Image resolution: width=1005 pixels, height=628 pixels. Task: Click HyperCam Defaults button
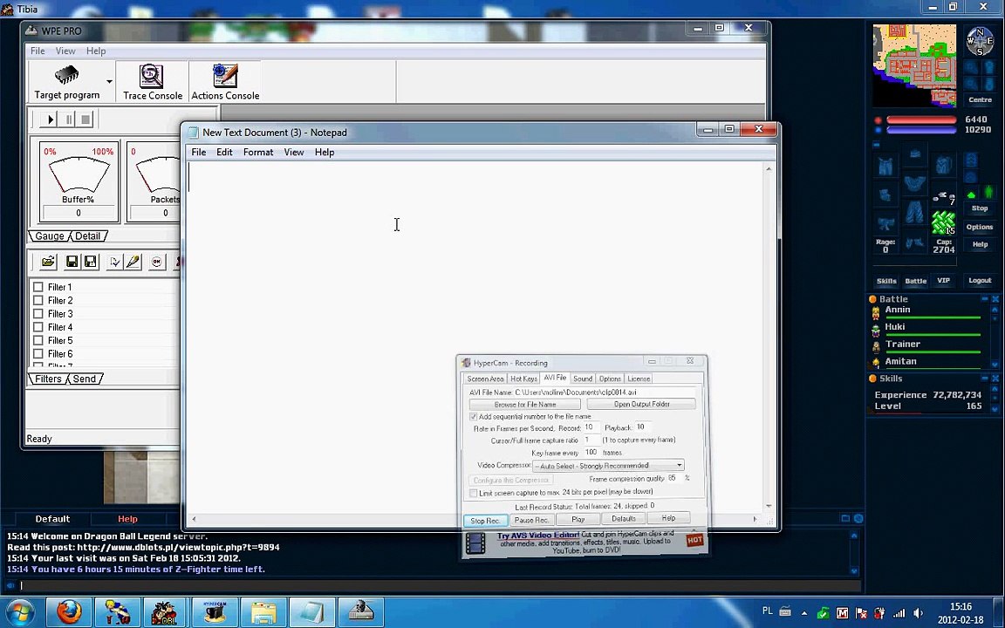pyautogui.click(x=624, y=518)
